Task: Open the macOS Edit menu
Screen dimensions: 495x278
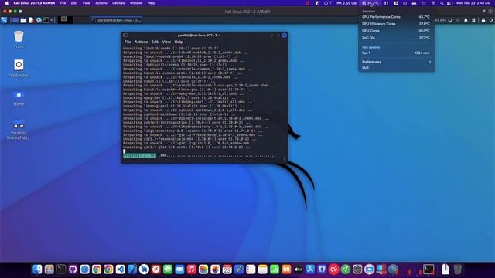Action: (x=74, y=3)
